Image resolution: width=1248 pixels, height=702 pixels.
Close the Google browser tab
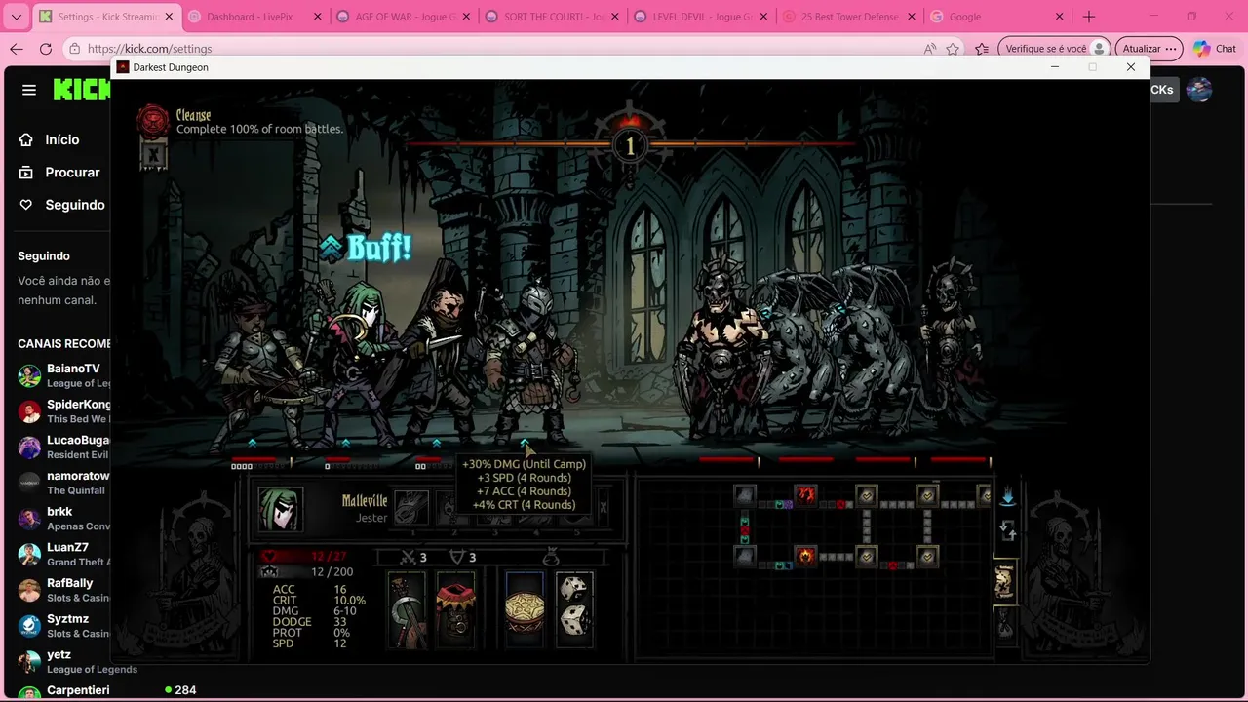click(x=1059, y=17)
